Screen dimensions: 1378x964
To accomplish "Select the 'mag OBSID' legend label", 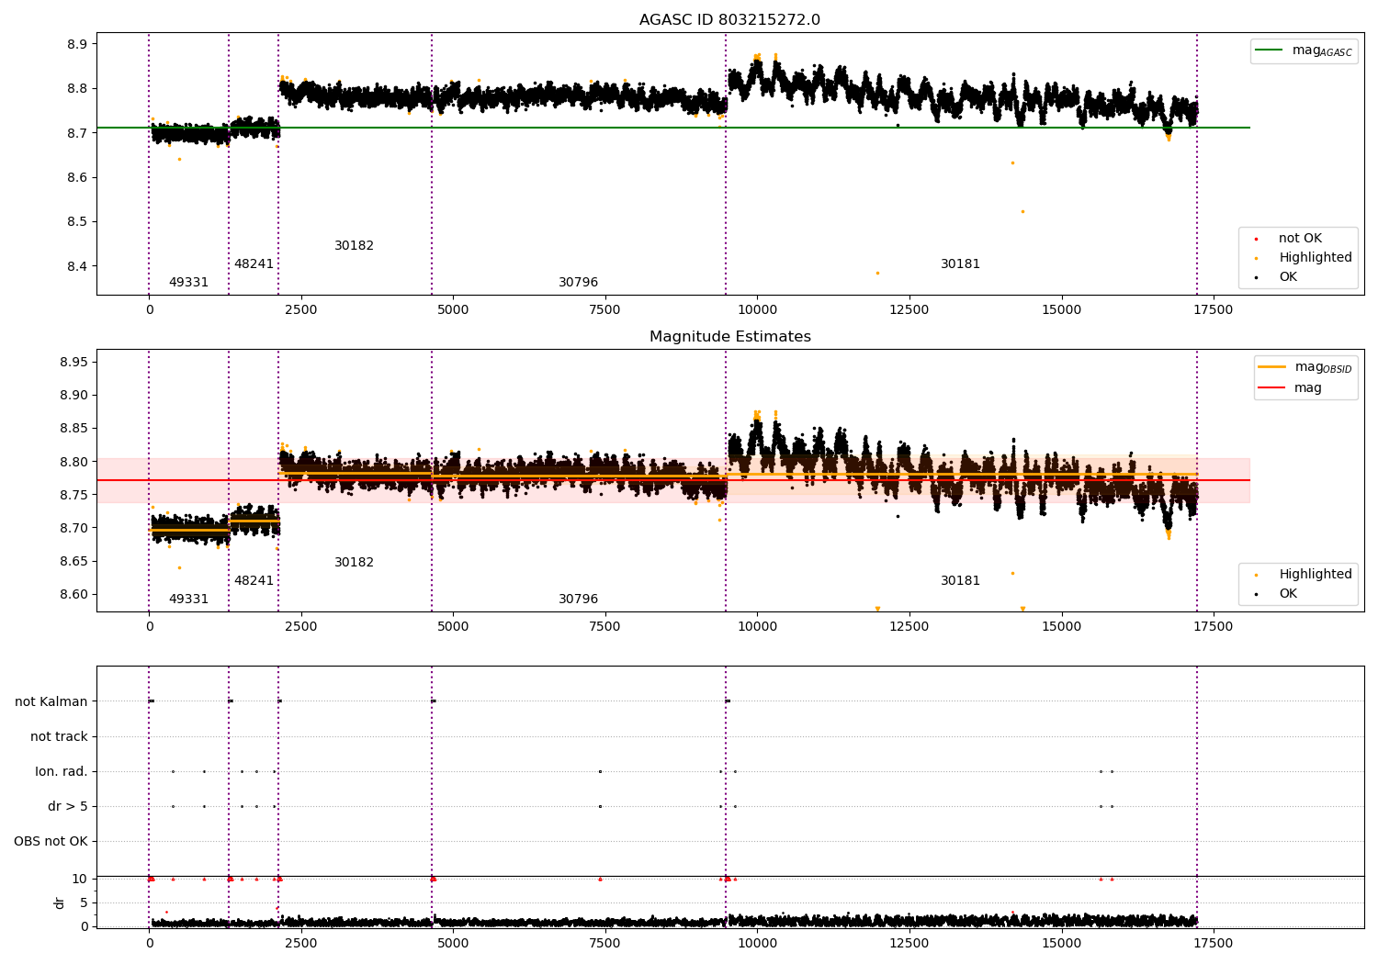I will [x=1323, y=367].
